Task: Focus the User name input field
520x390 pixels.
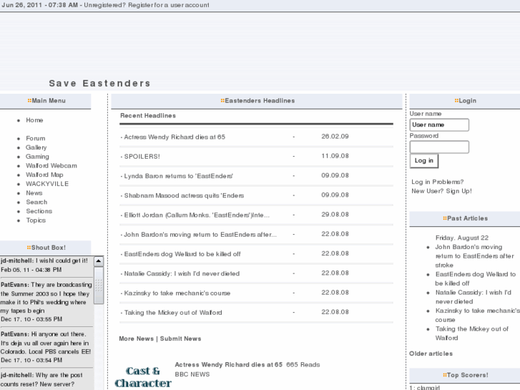Action: click(x=439, y=125)
